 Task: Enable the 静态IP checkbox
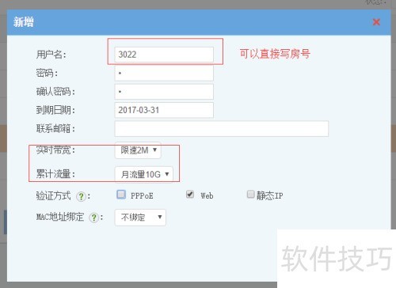250,195
